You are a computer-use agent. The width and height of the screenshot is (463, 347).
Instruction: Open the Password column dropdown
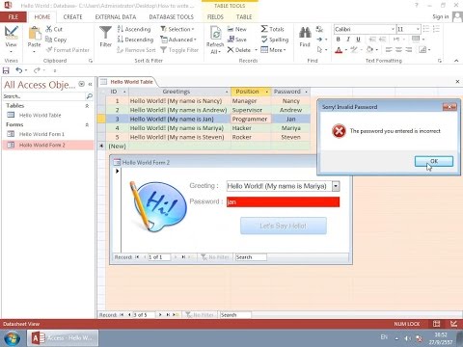point(306,92)
